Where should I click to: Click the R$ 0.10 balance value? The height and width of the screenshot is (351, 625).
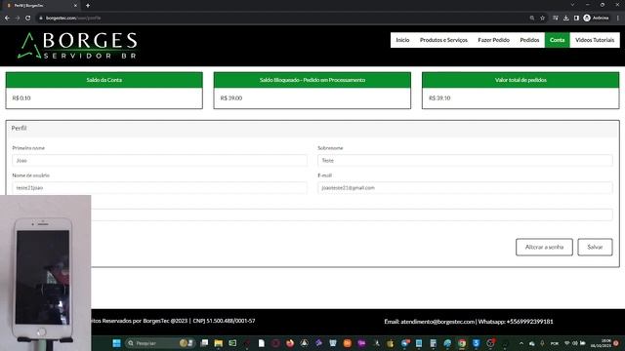click(21, 97)
